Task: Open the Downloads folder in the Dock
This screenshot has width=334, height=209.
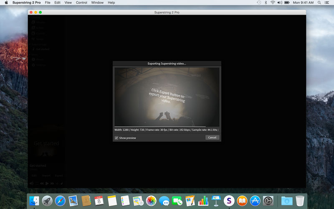Action: (287, 201)
